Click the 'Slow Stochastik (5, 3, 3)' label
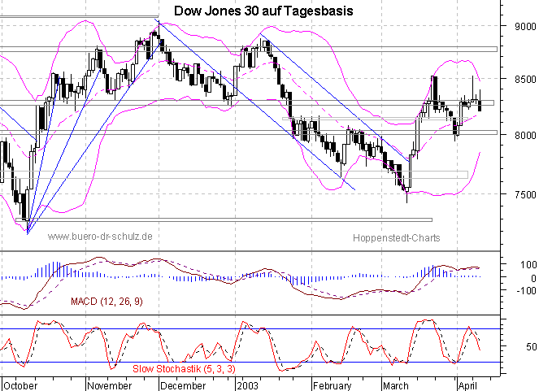The image size is (539, 391). (x=184, y=369)
